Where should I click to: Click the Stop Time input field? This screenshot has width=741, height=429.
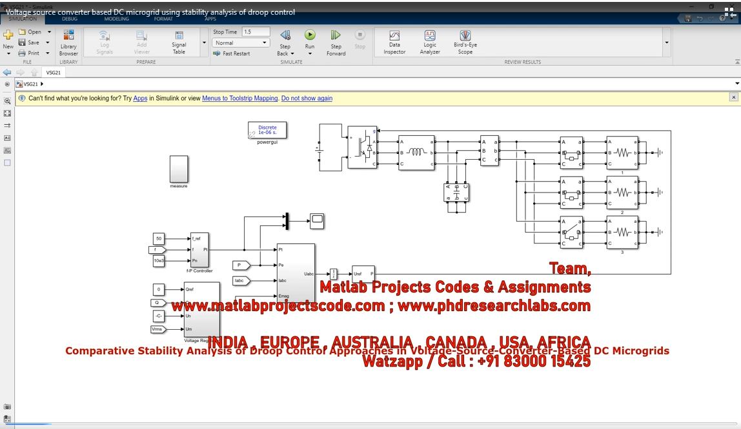tap(256, 32)
